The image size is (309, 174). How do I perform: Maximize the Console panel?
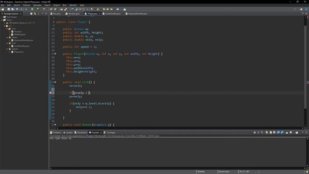[x=307, y=132]
